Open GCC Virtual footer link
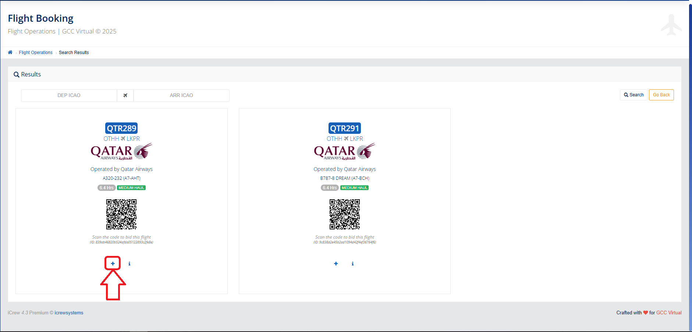The height and width of the screenshot is (332, 692). [669, 313]
